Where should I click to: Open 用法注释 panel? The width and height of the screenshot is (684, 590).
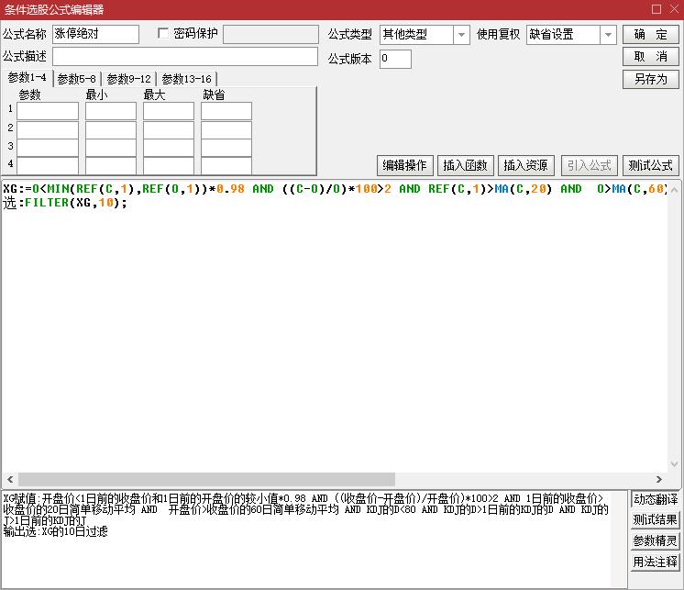(655, 562)
